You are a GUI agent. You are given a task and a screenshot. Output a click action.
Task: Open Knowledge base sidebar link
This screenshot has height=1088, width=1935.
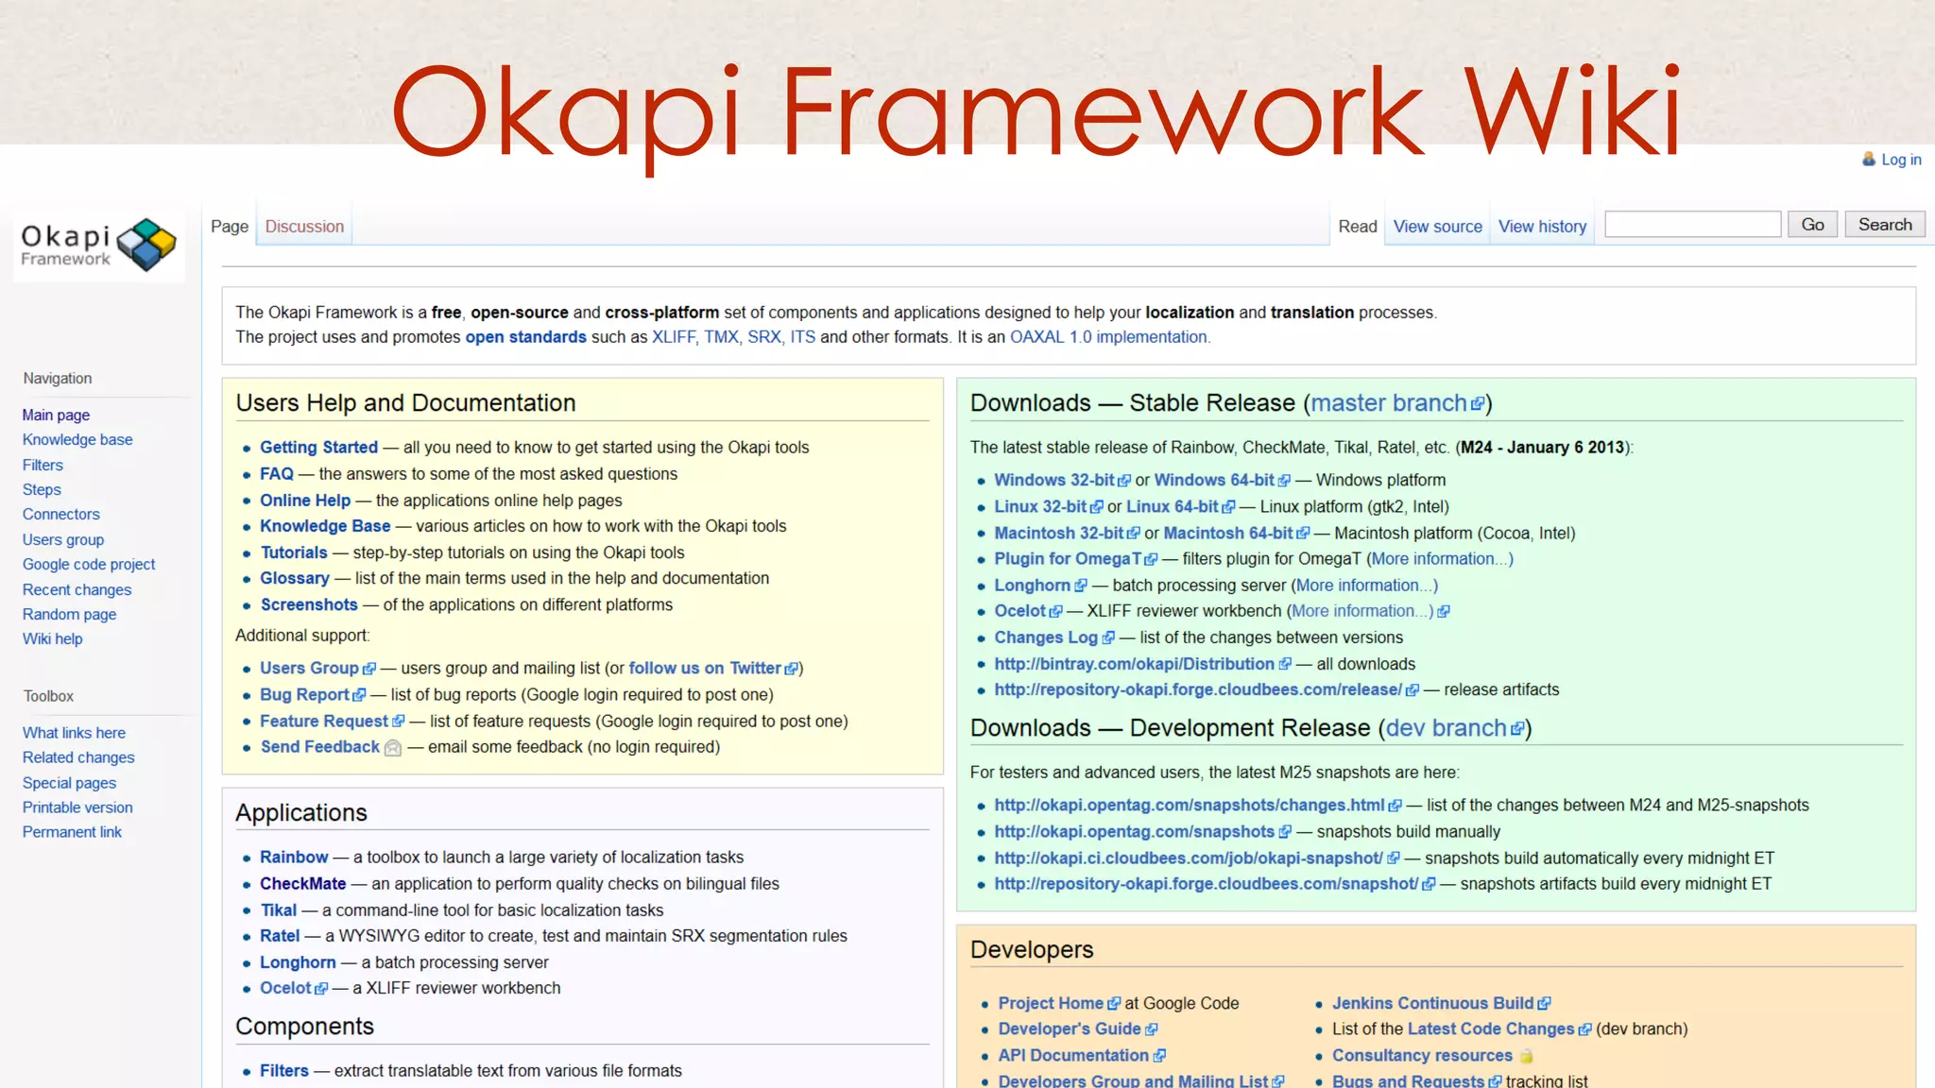pyautogui.click(x=77, y=439)
